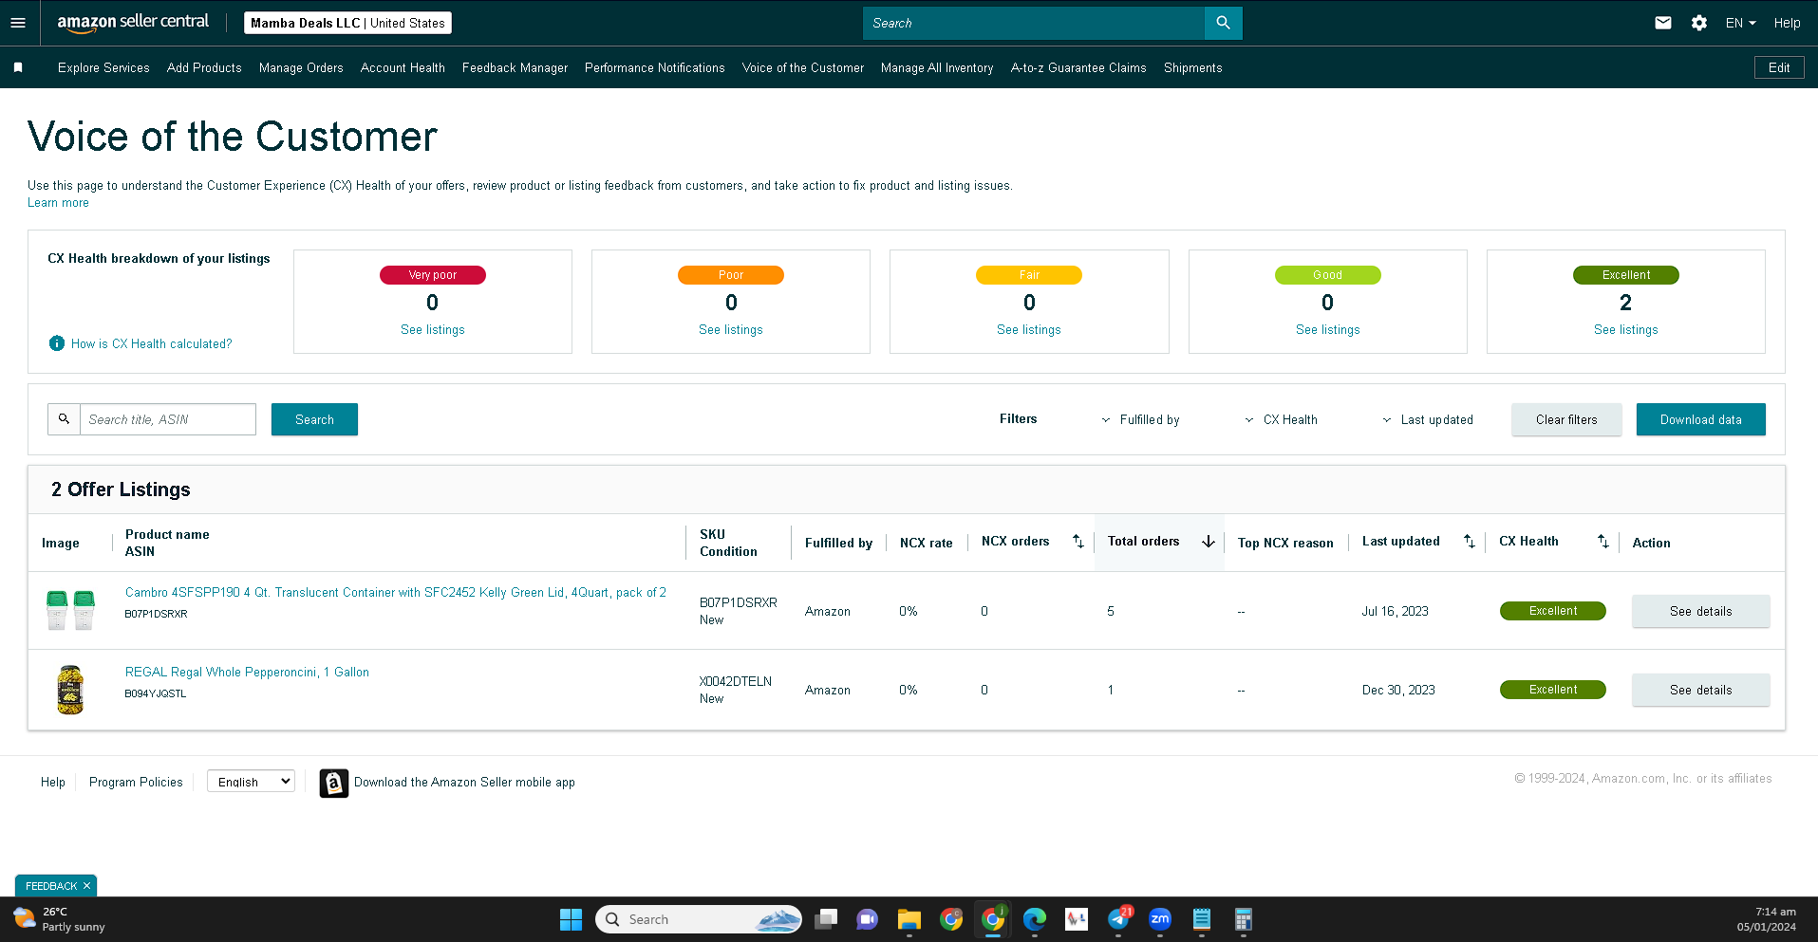Open the Notepad icon on the taskbar
Viewport: 1818px width, 942px height.
tap(1202, 919)
